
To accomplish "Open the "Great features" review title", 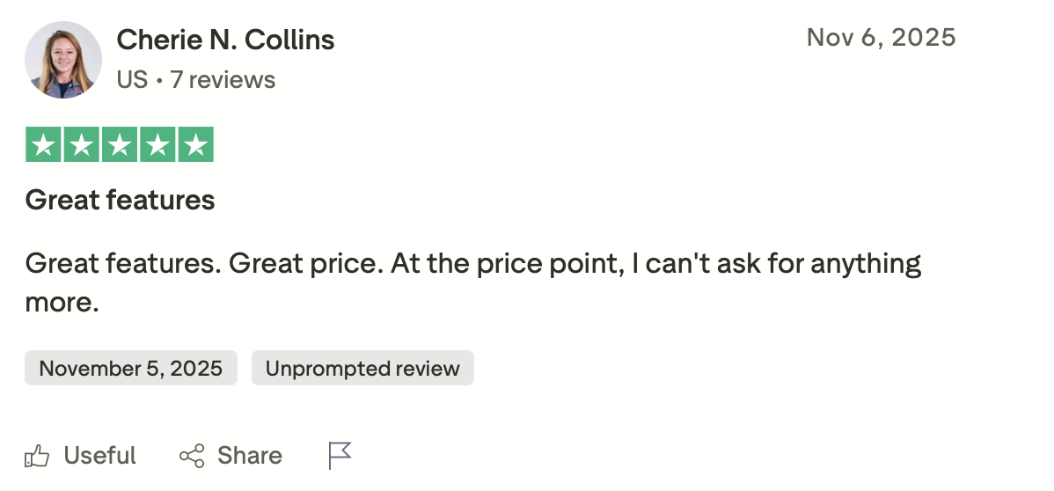I will tap(120, 200).
